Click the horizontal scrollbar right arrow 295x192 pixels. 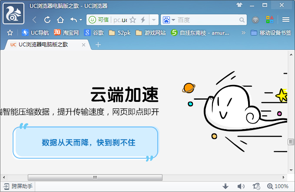284,177
